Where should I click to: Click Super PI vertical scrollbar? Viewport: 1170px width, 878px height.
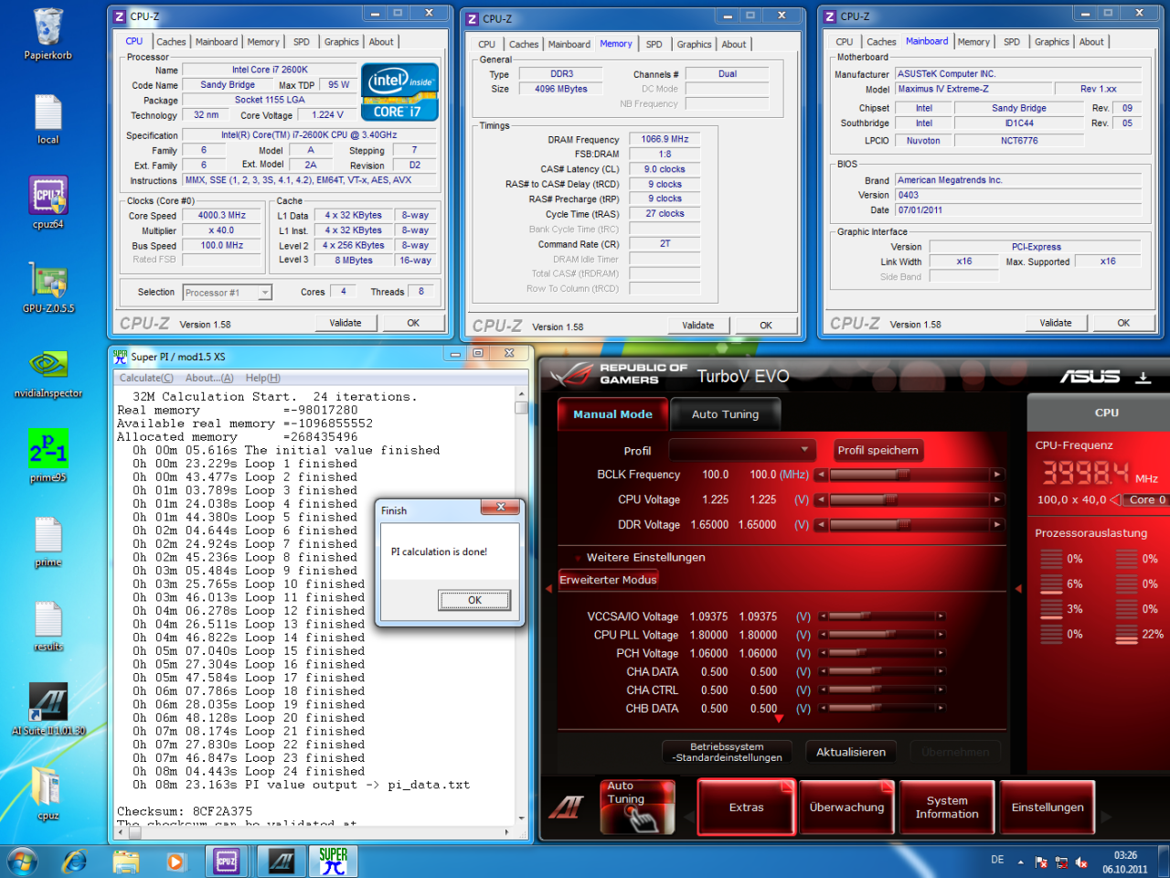(521, 608)
